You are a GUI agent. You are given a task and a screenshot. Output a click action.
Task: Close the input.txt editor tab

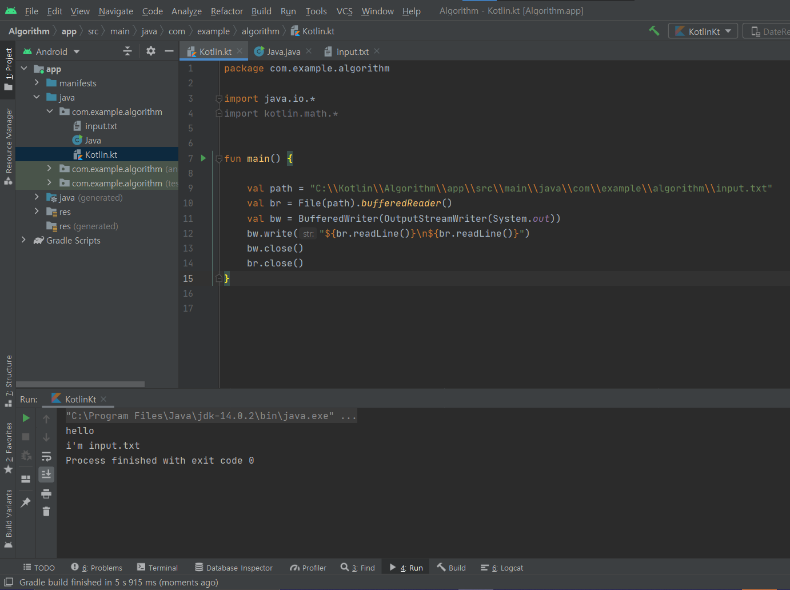(377, 51)
